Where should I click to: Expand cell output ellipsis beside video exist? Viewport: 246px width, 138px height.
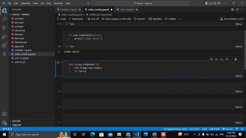coord(59,52)
